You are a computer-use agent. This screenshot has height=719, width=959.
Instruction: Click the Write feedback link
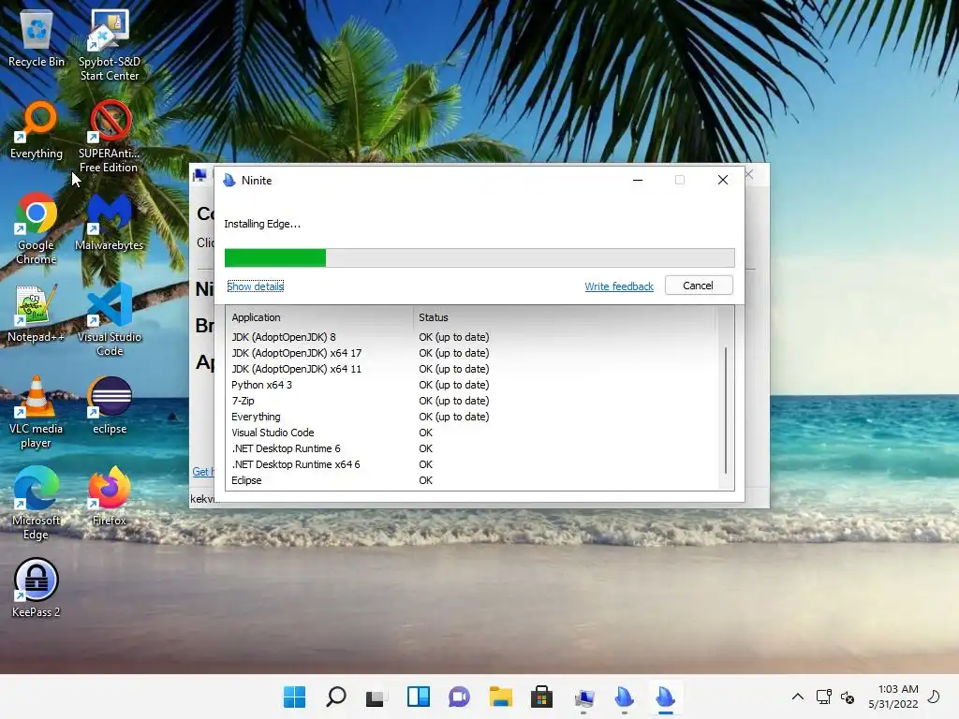point(619,286)
